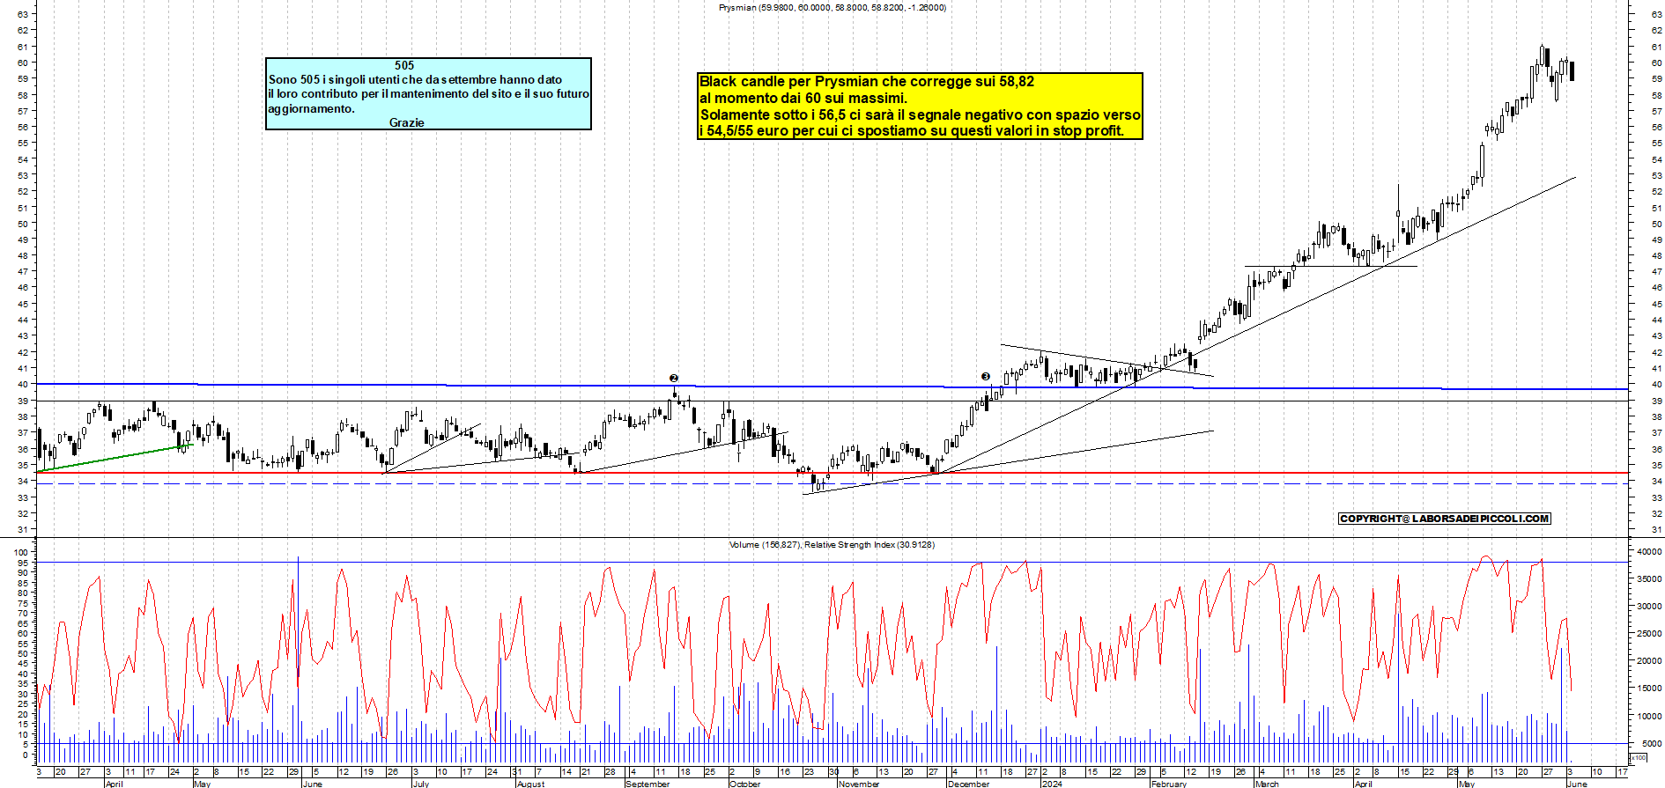This screenshot has width=1665, height=788.
Task: Click the "35000" volume axis label
Action: 1648,579
